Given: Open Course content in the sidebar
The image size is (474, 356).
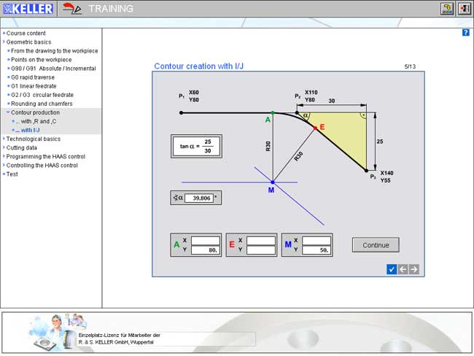Looking at the screenshot, I should coord(26,34).
